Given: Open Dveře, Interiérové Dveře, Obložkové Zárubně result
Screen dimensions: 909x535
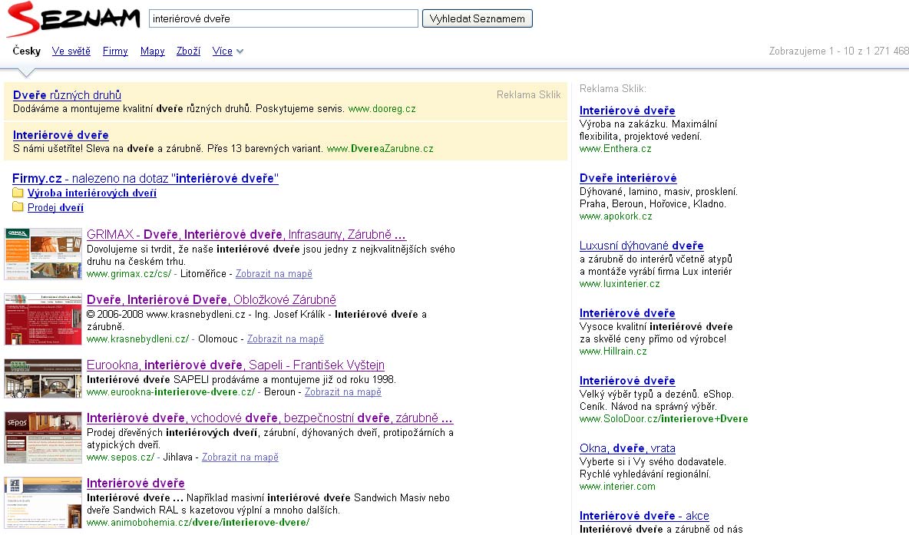Looking at the screenshot, I should (212, 299).
